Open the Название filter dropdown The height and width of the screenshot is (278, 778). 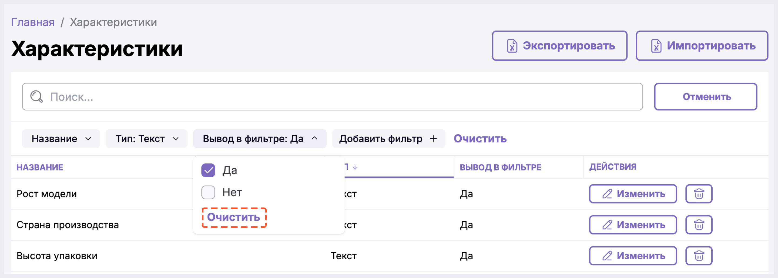[61, 139]
